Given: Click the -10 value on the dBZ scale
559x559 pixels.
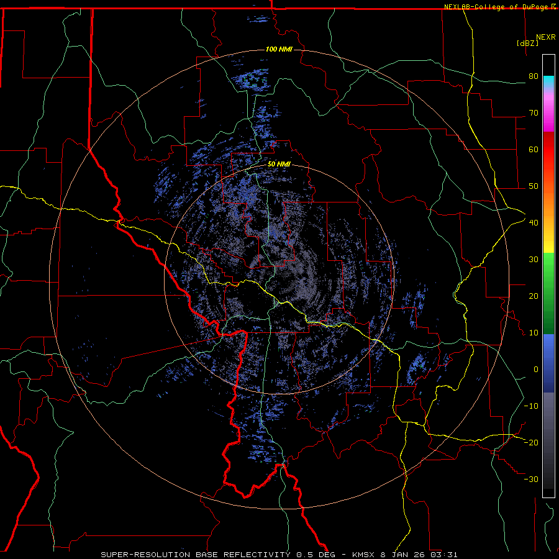Looking at the screenshot, I should pyautogui.click(x=531, y=406).
